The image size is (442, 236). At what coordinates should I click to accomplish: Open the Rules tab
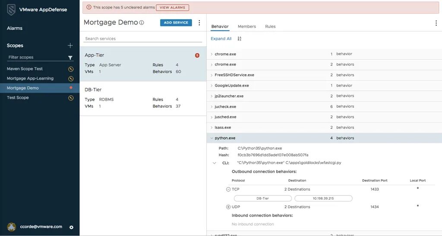270,26
